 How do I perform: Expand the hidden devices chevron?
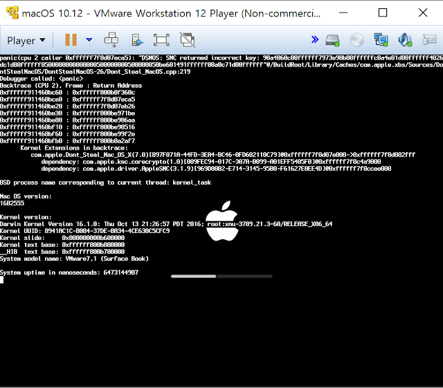tap(315, 39)
